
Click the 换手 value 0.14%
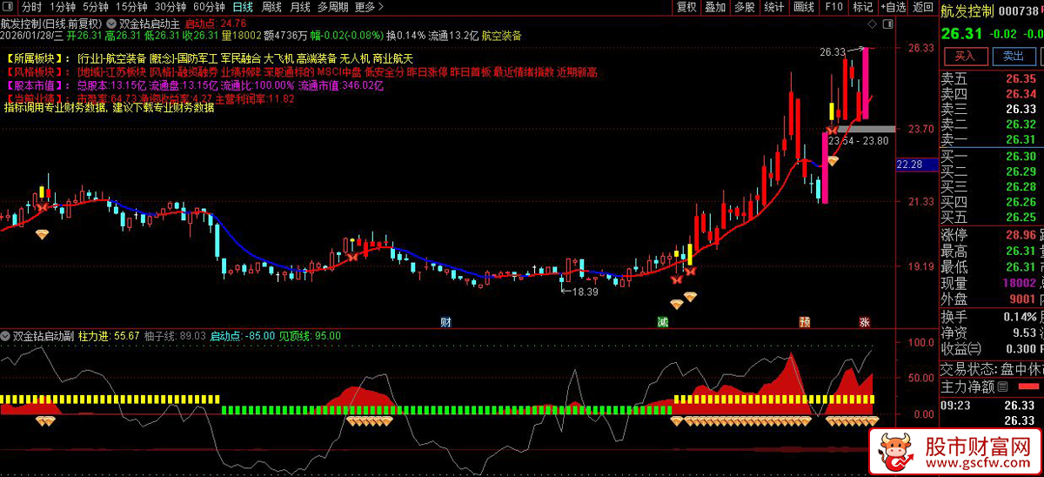coord(1019,317)
